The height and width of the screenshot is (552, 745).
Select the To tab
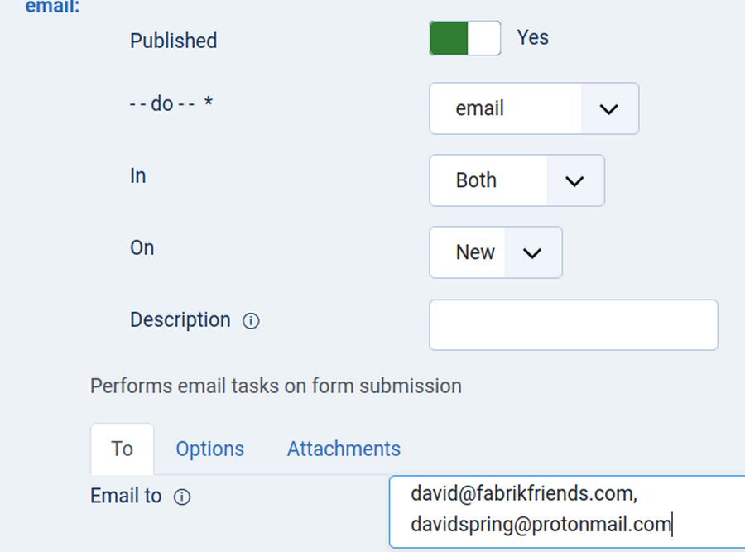tap(122, 449)
